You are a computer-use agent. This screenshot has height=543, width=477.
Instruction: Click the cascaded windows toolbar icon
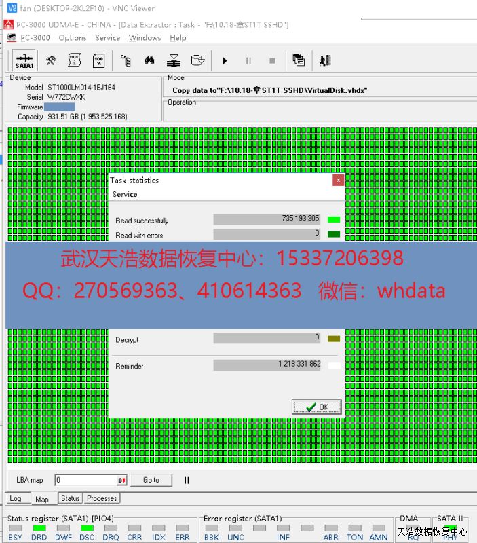tap(299, 61)
